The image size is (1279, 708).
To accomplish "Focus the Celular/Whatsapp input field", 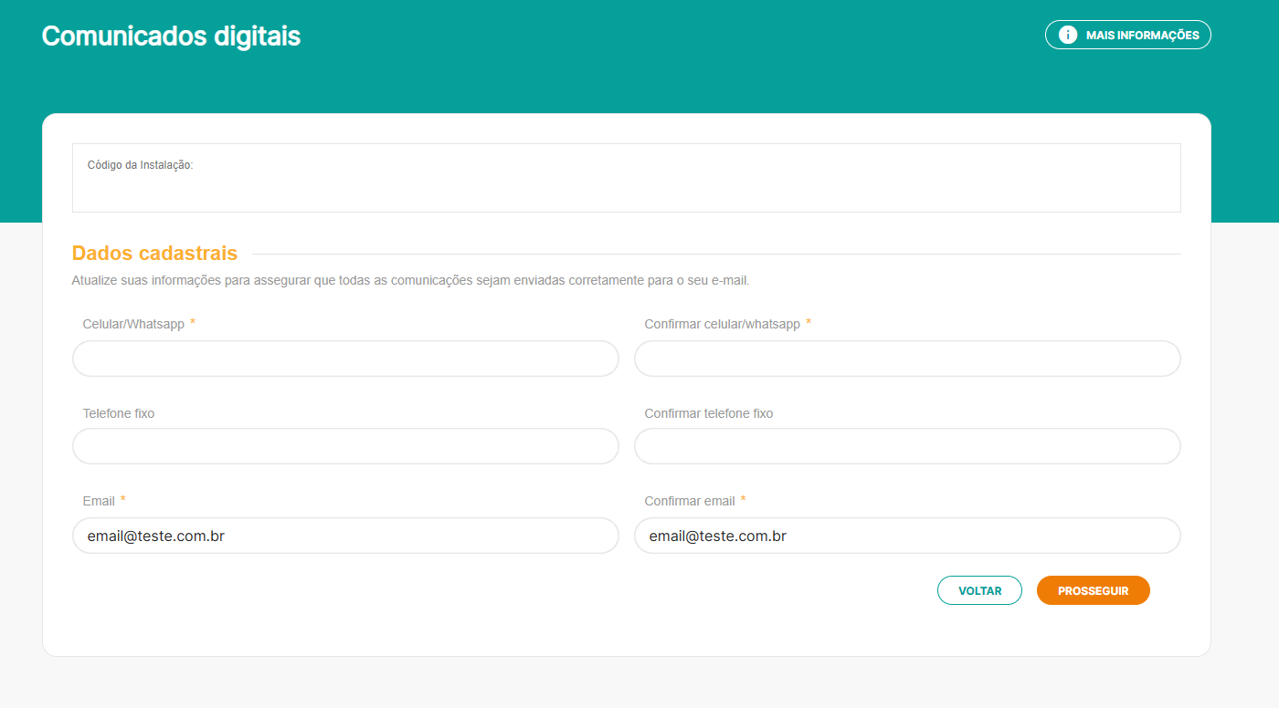I will pos(345,359).
